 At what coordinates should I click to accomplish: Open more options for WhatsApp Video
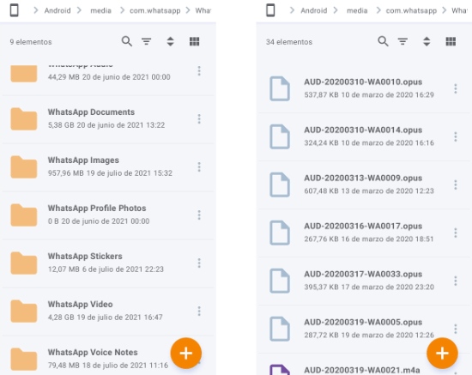[199, 311]
